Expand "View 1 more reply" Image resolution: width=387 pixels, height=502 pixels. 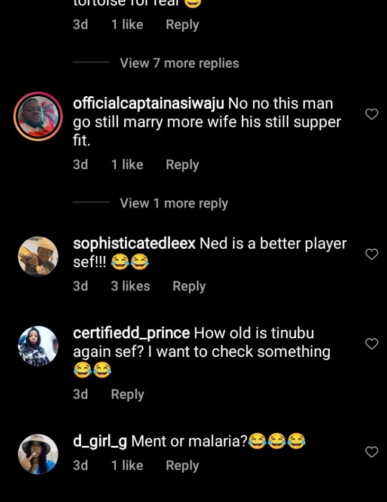coord(174,203)
